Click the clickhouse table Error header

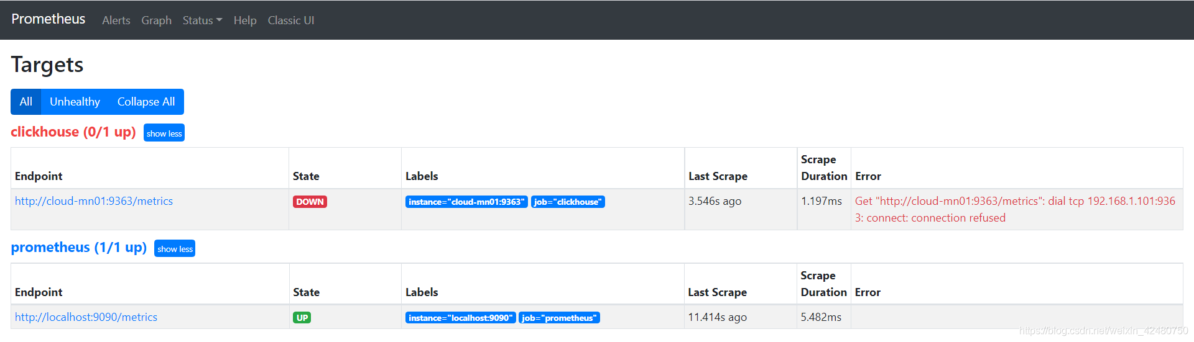tap(868, 176)
